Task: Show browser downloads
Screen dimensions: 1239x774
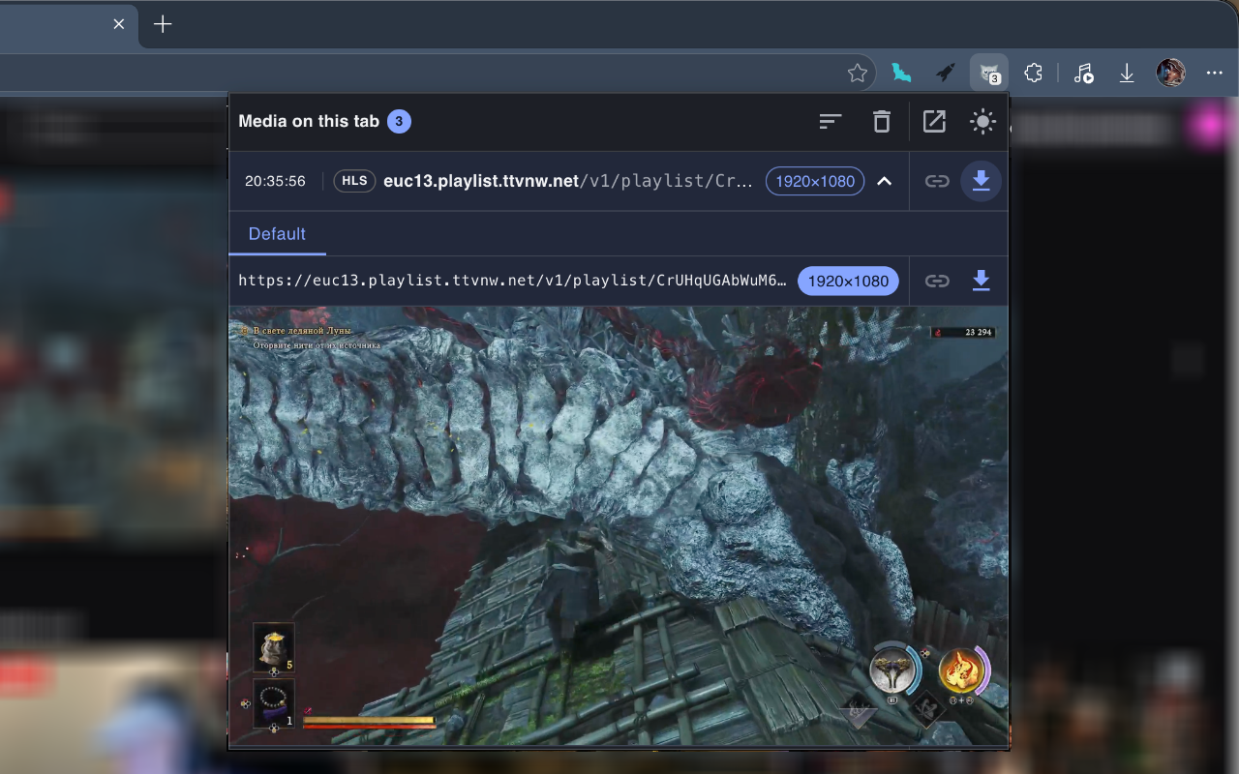Action: 1127,74
